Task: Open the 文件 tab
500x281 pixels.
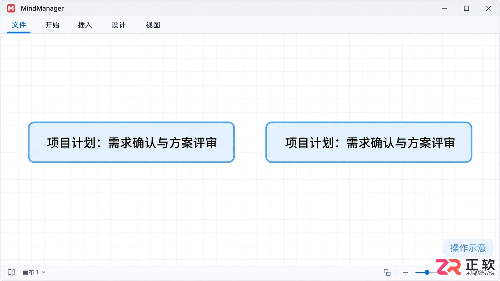Action: click(x=19, y=25)
